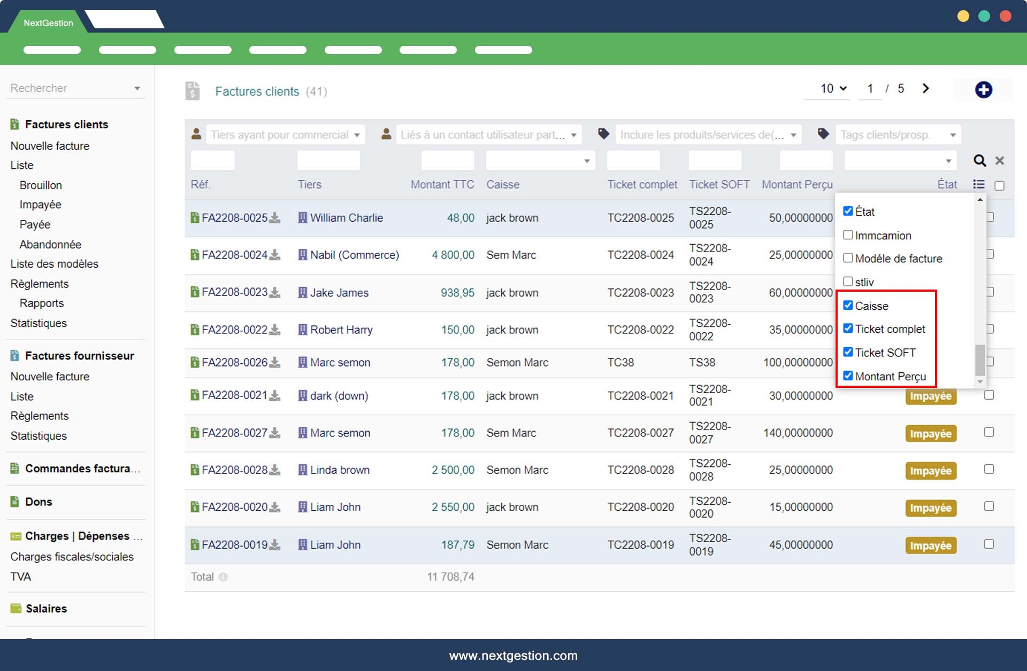Open Brouillon in the sidebar
1027x671 pixels.
click(41, 185)
